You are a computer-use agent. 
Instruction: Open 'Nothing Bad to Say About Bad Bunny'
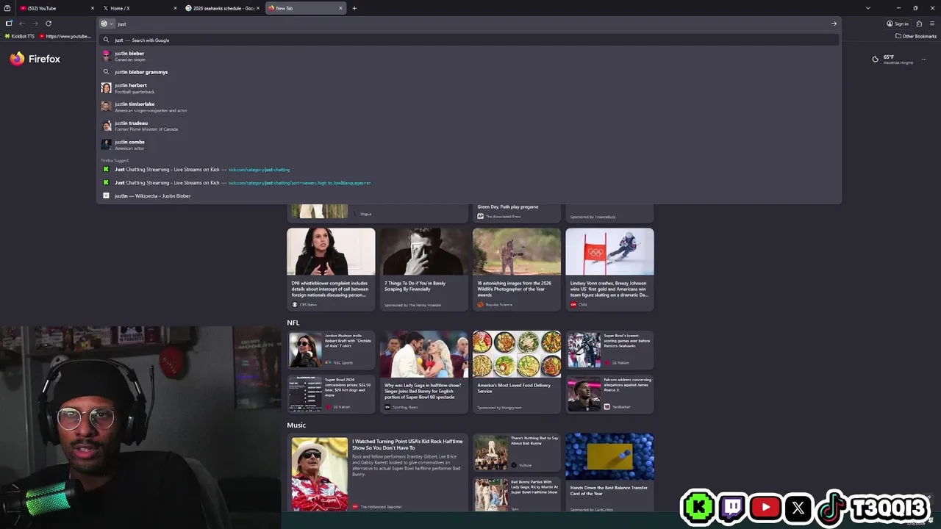click(x=516, y=452)
